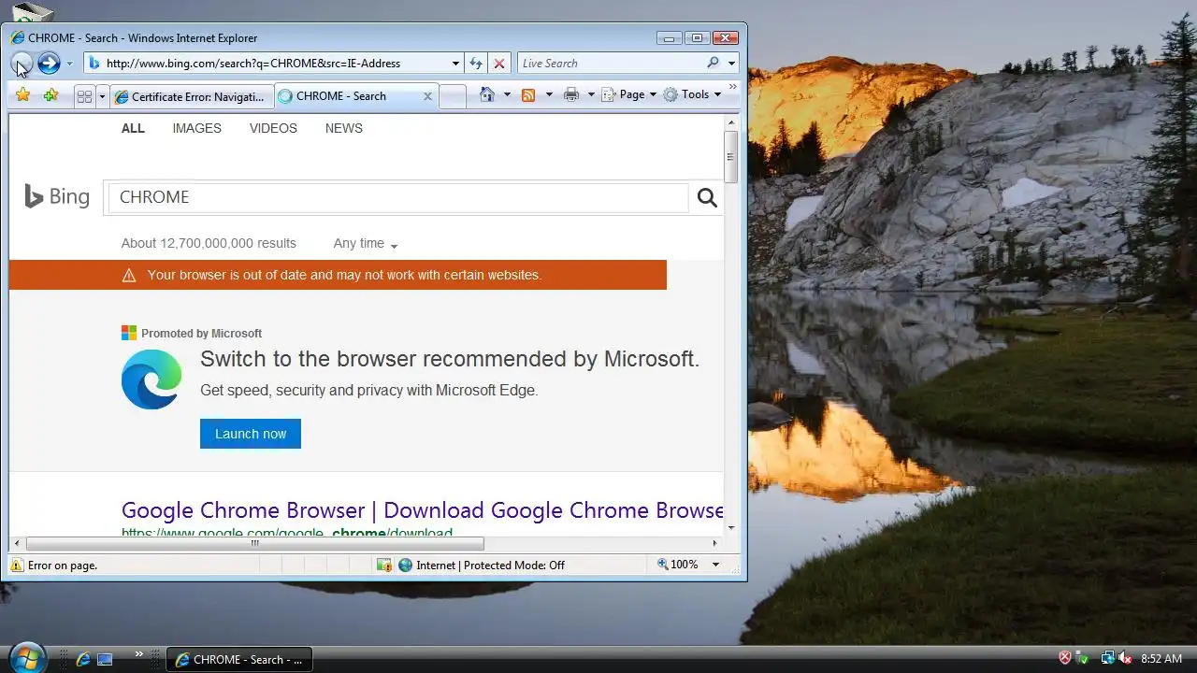
Task: Expand the Home button dropdown arrow
Action: point(507,94)
